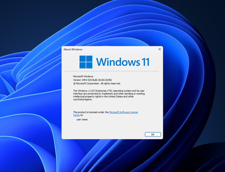225x172 pixels.
Task: Click the '© Microsoft Corporation' copyright line
Action: pyautogui.click(x=97, y=84)
